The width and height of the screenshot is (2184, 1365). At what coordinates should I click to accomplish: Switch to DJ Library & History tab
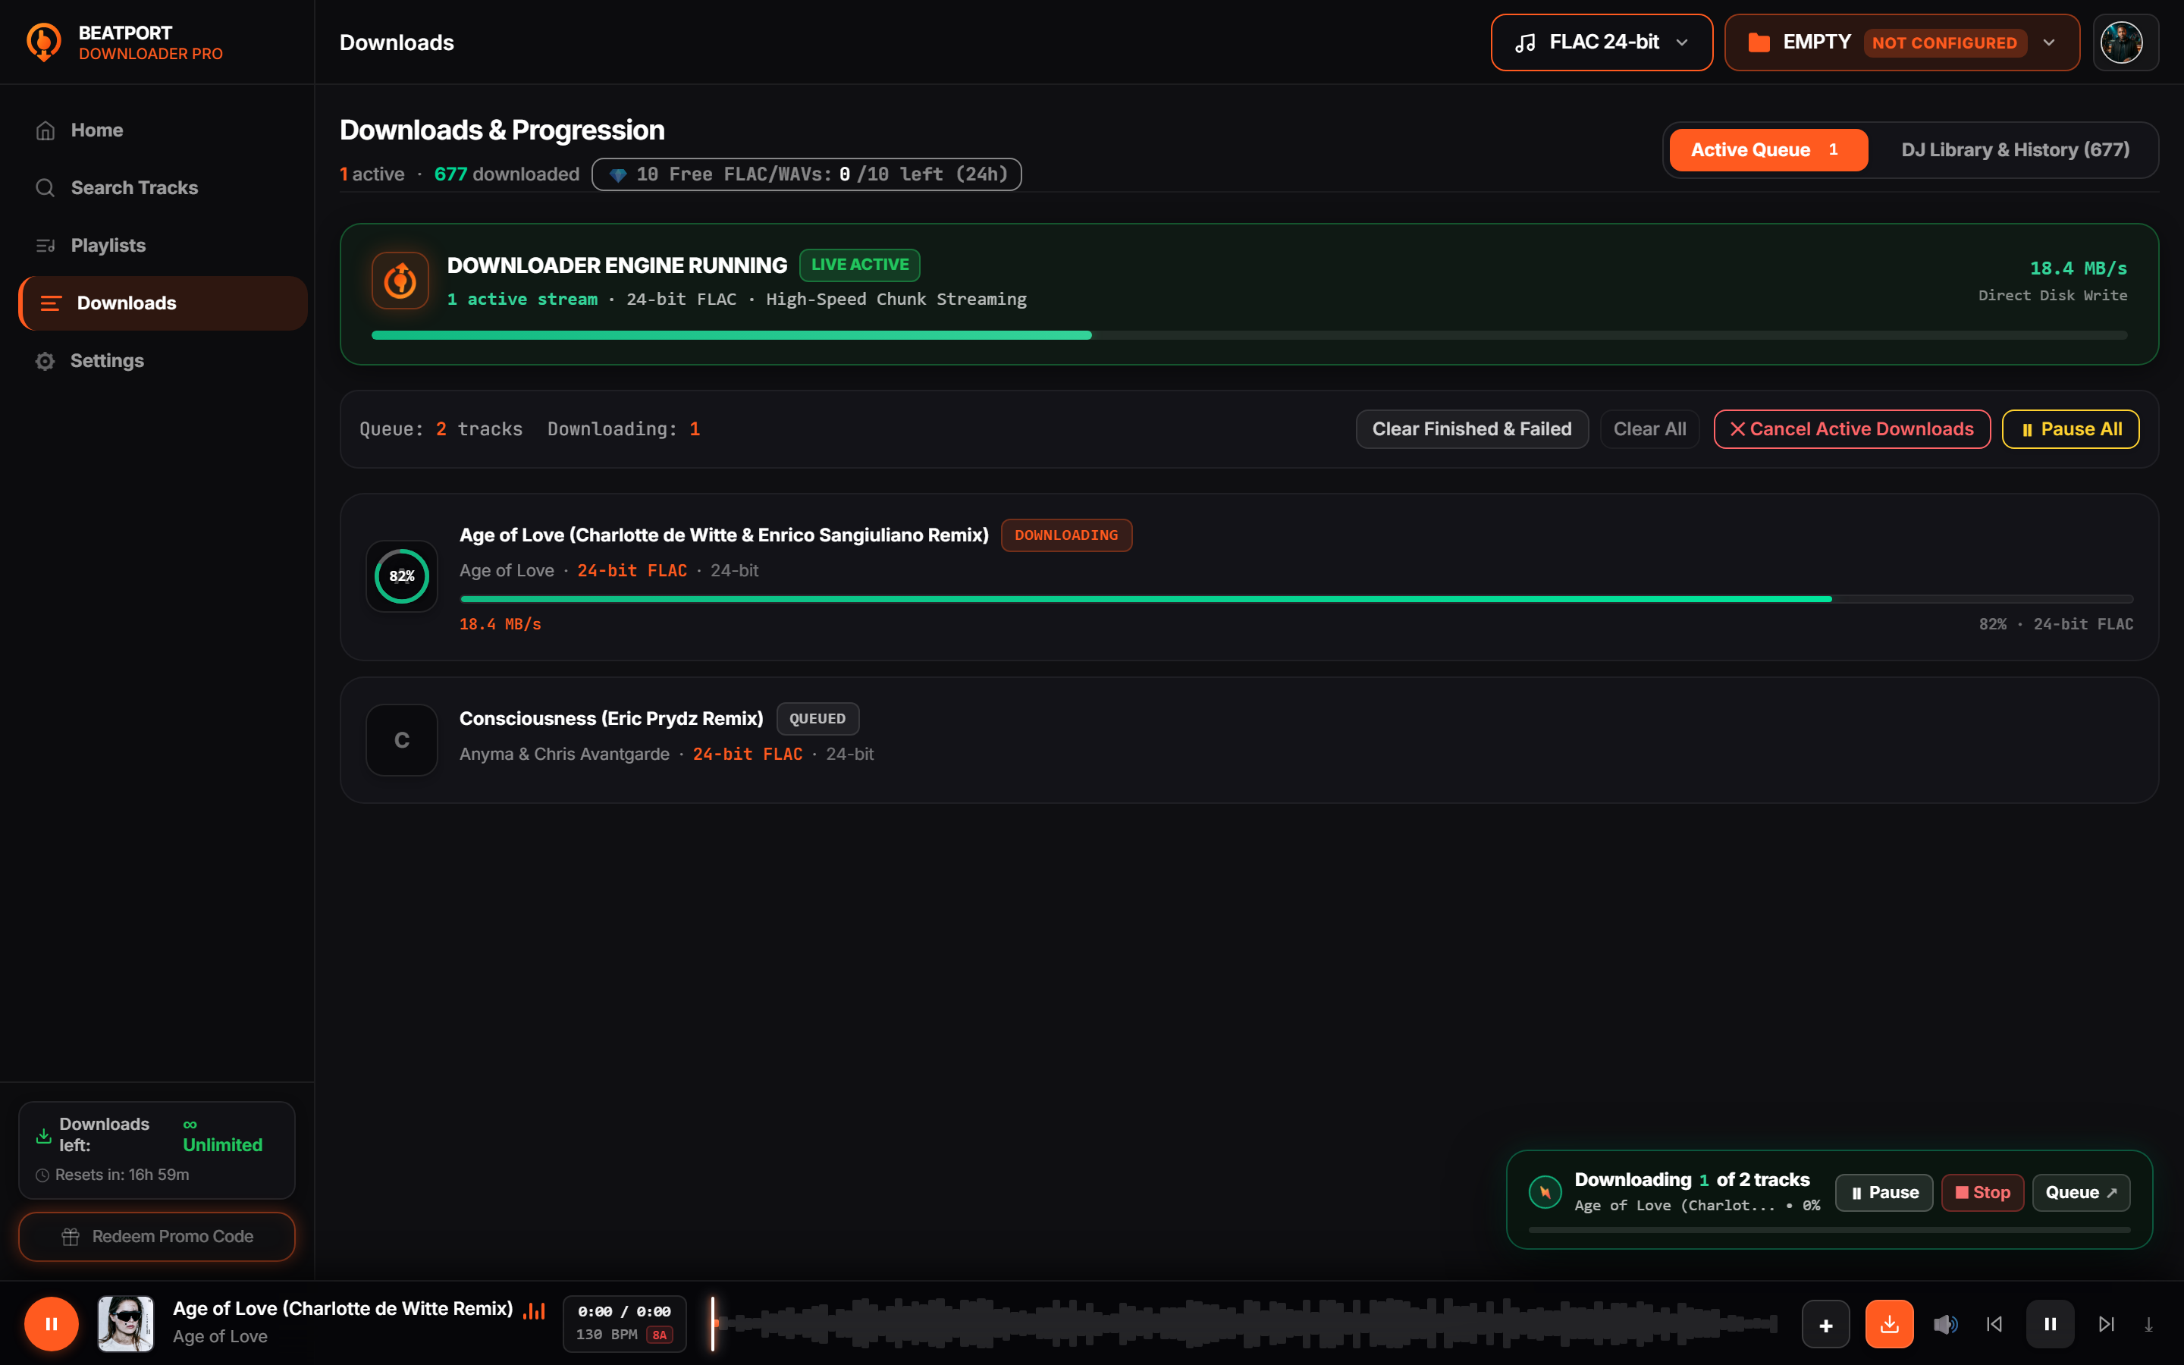click(x=2014, y=150)
